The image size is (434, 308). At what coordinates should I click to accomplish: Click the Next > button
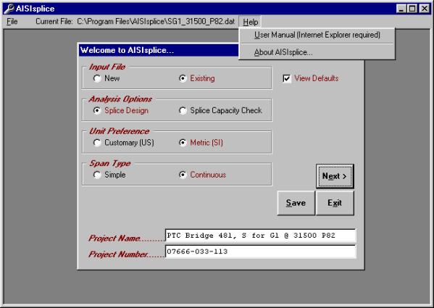point(335,176)
